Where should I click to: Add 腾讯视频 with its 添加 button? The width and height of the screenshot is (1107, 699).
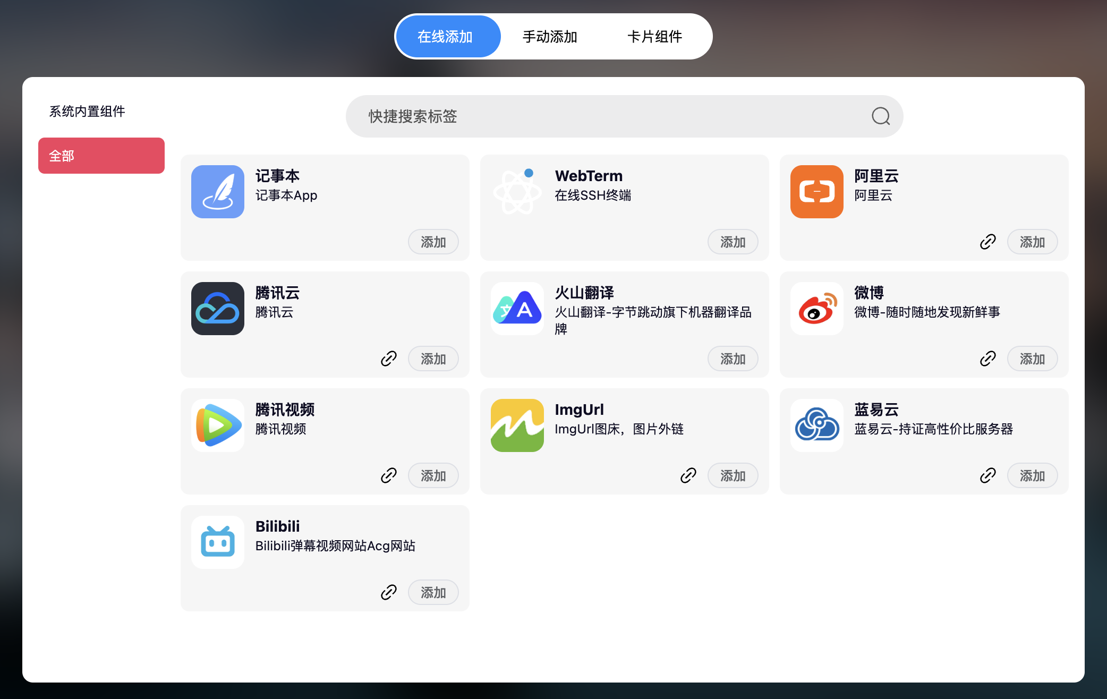click(x=433, y=475)
